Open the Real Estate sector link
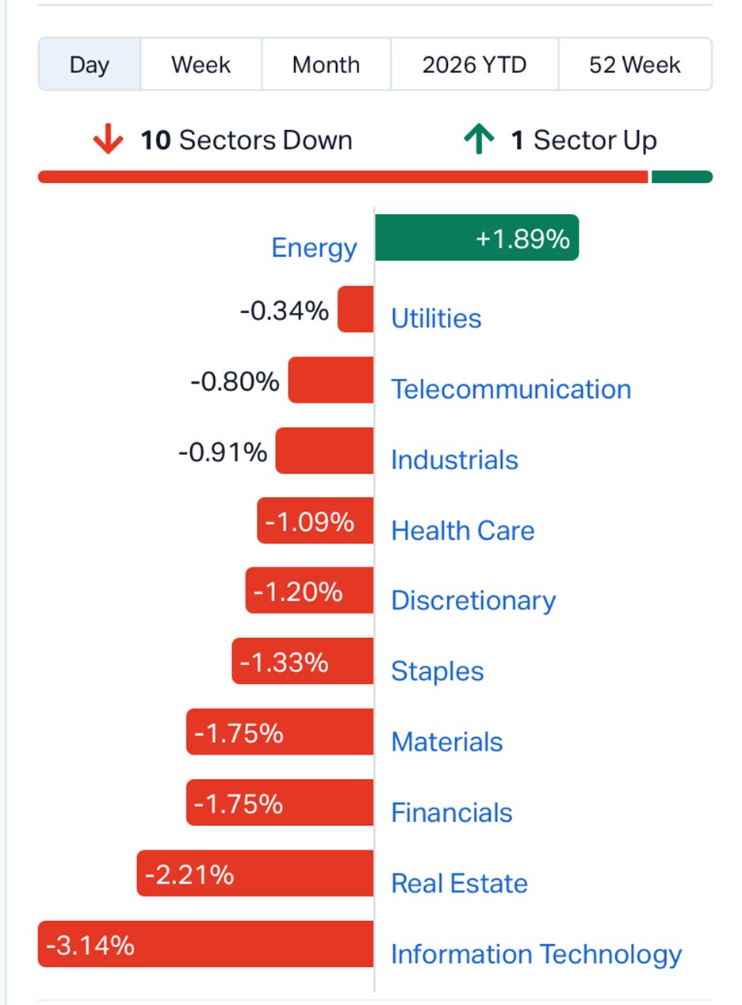This screenshot has height=1005, width=742. [x=460, y=883]
